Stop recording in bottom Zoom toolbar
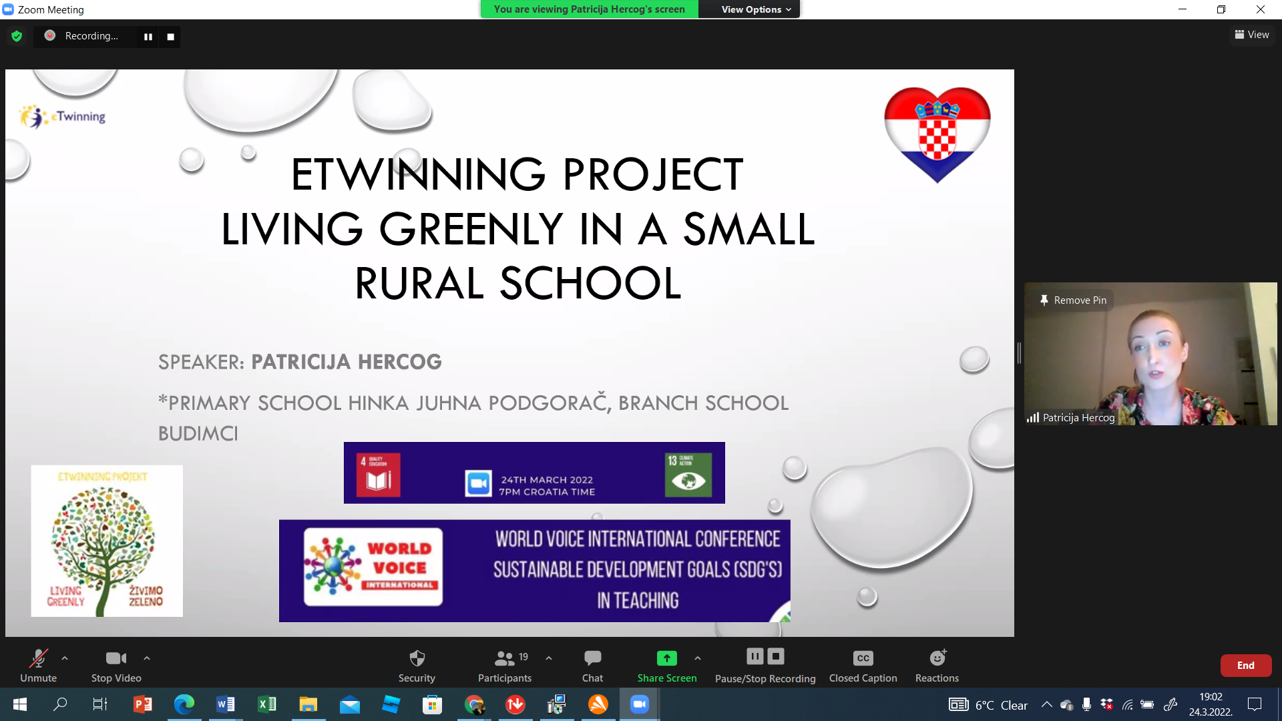 (776, 656)
